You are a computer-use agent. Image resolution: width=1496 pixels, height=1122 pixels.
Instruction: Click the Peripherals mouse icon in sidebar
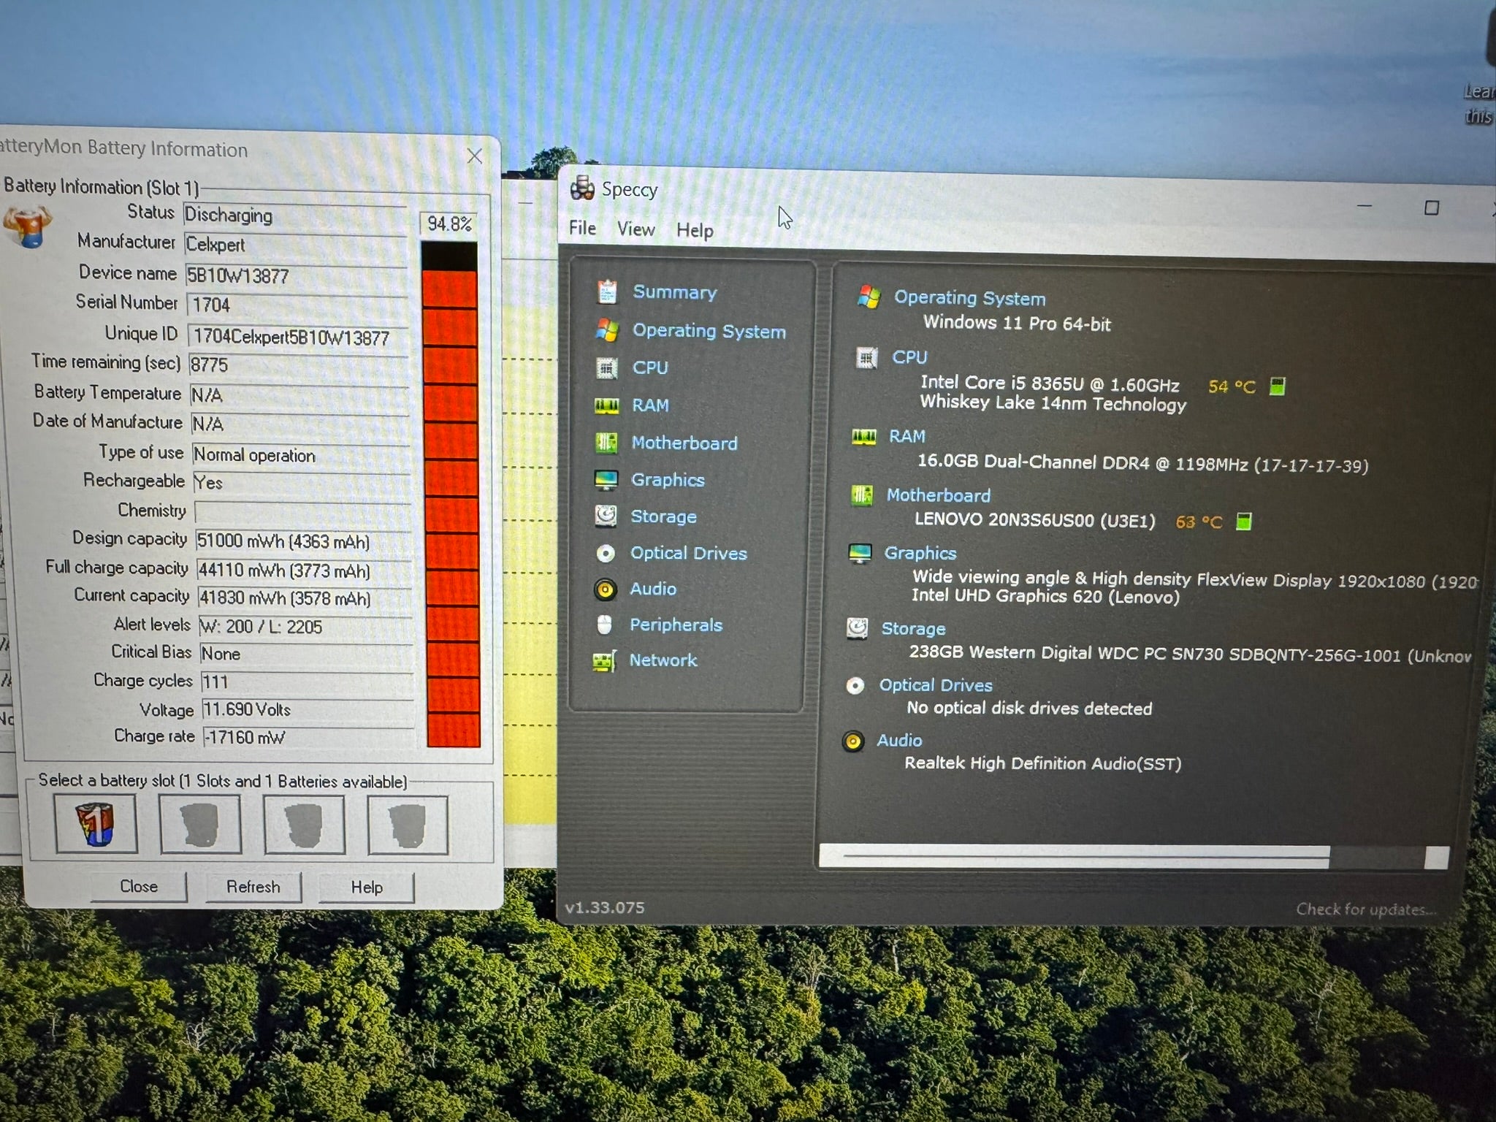tap(604, 625)
